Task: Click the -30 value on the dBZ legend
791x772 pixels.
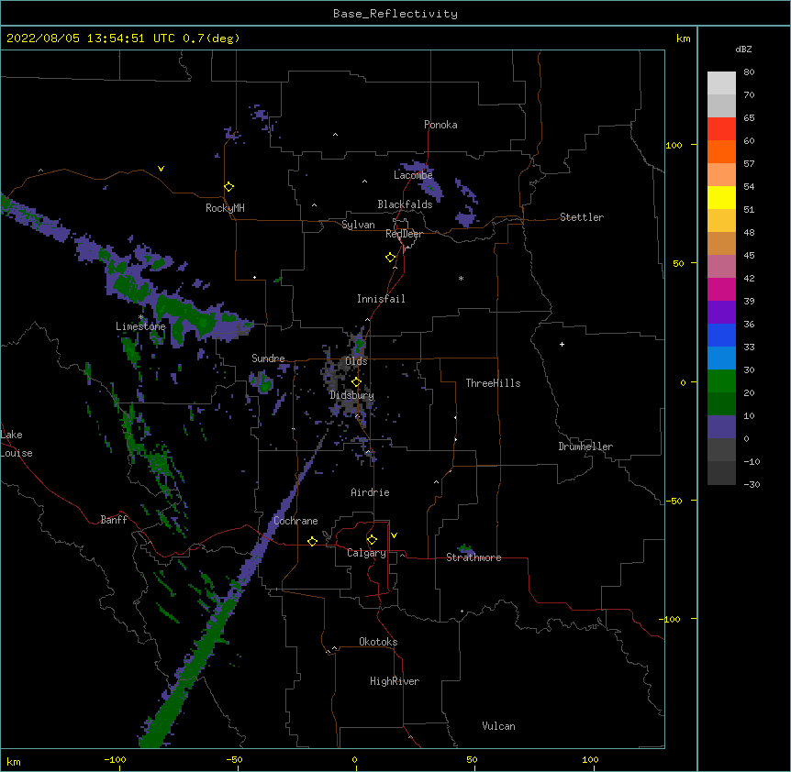Action: 752,484
